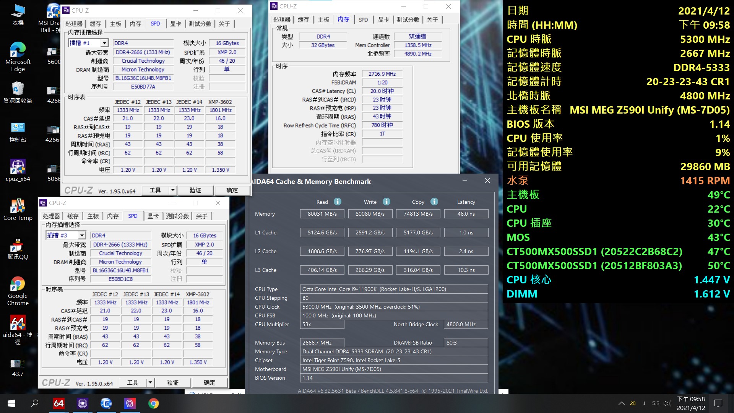Select 内存 tab in bottom CPU-Z window
734x413 pixels.
coord(113,216)
